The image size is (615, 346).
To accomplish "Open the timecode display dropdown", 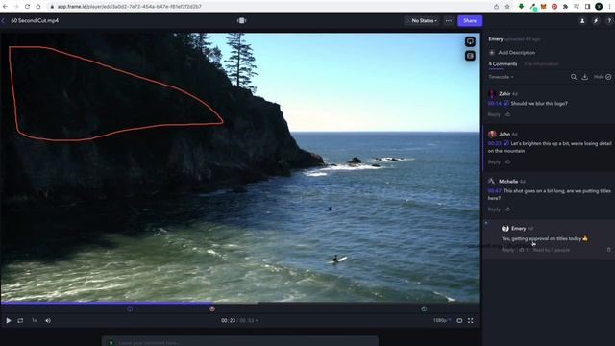I will 239,320.
